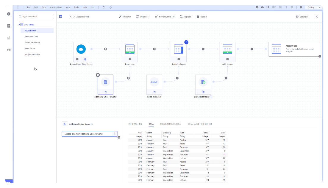
Task: Select Sales and Cost data table
Action: [x=31, y=36]
